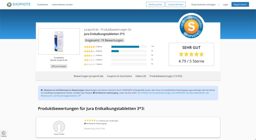Open the Jura product image thumbnail
The height and width of the screenshot is (140, 256).
coord(59,41)
